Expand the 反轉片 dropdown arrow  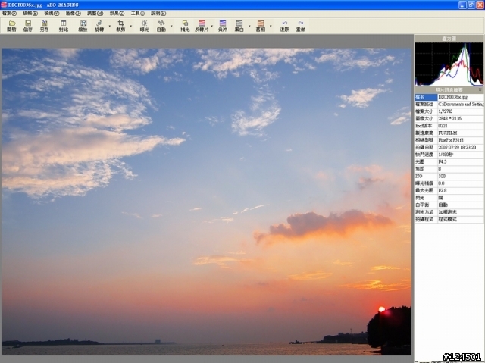[212, 26]
